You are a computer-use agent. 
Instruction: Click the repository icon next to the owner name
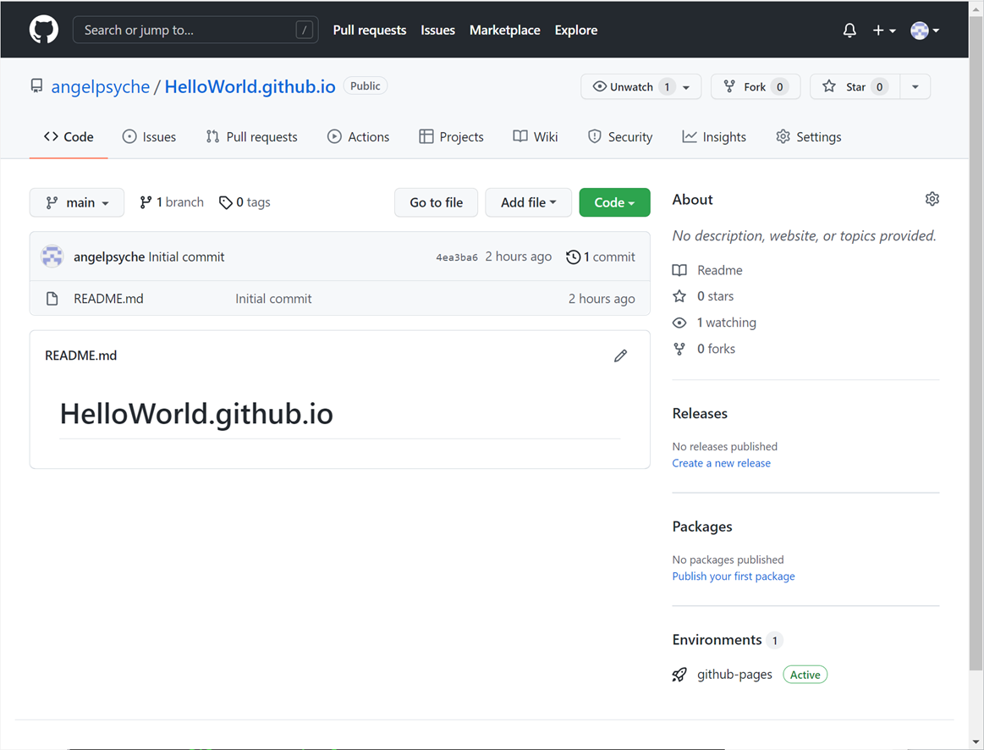click(37, 86)
